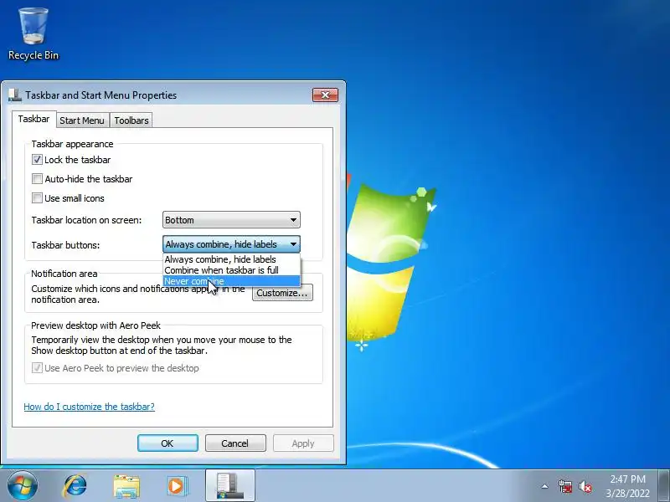Click the Start orb button
This screenshot has width=670, height=502.
point(22,486)
